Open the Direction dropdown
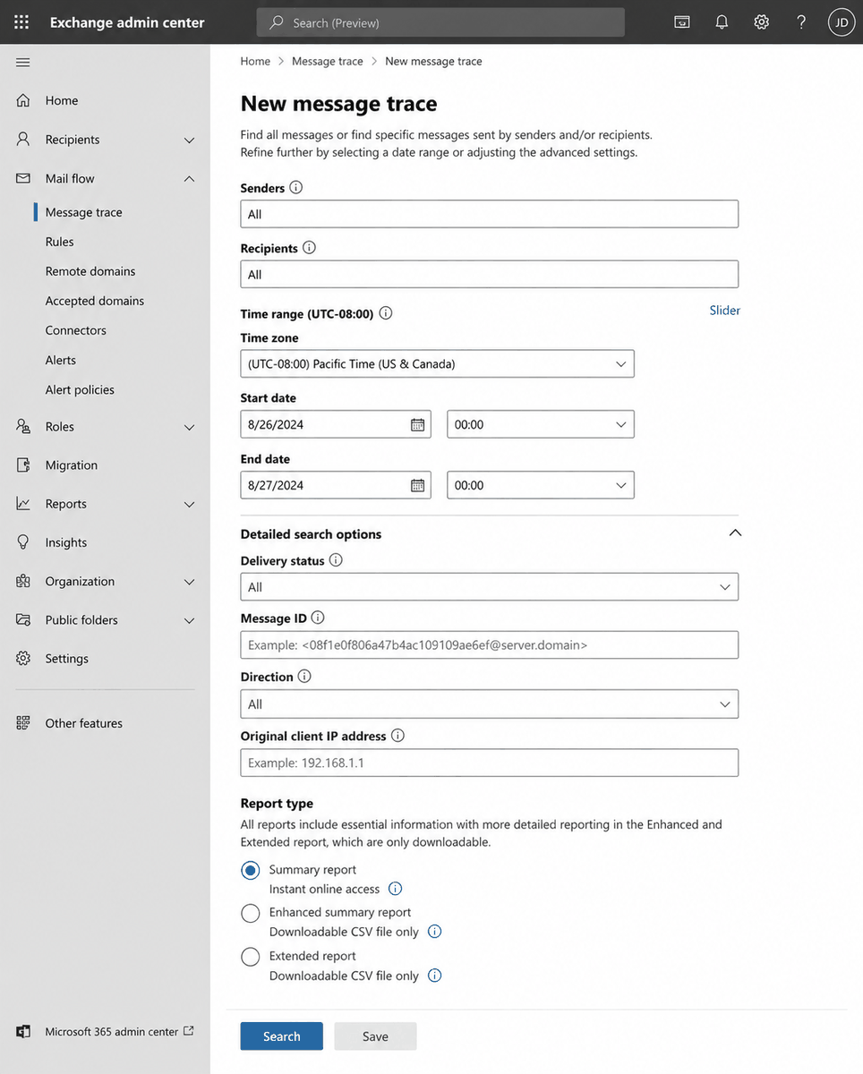Screen dimensions: 863x1074 (490, 704)
